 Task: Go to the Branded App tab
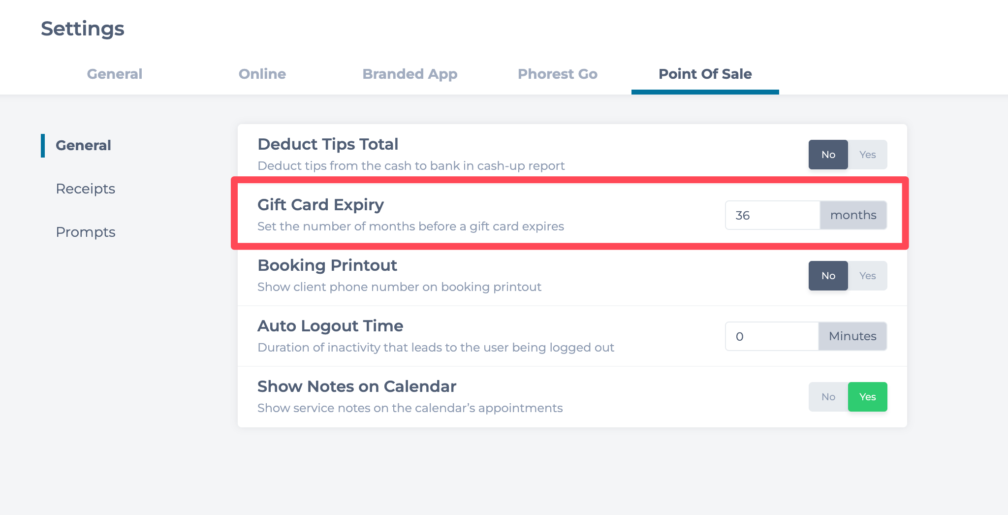pyautogui.click(x=409, y=74)
